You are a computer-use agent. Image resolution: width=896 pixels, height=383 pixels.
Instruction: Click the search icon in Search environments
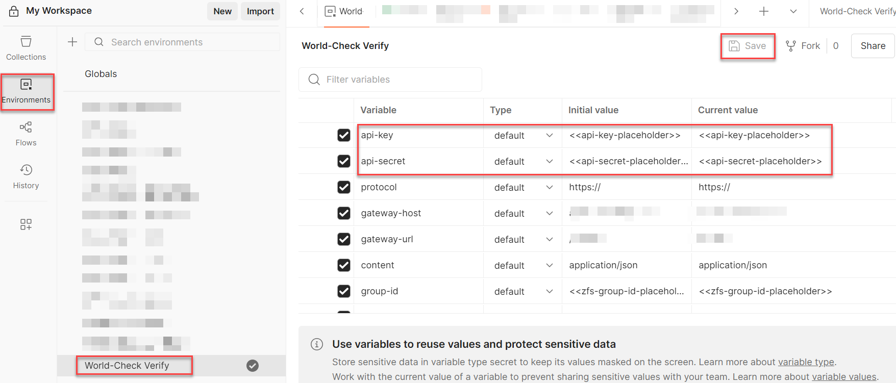pyautogui.click(x=99, y=42)
